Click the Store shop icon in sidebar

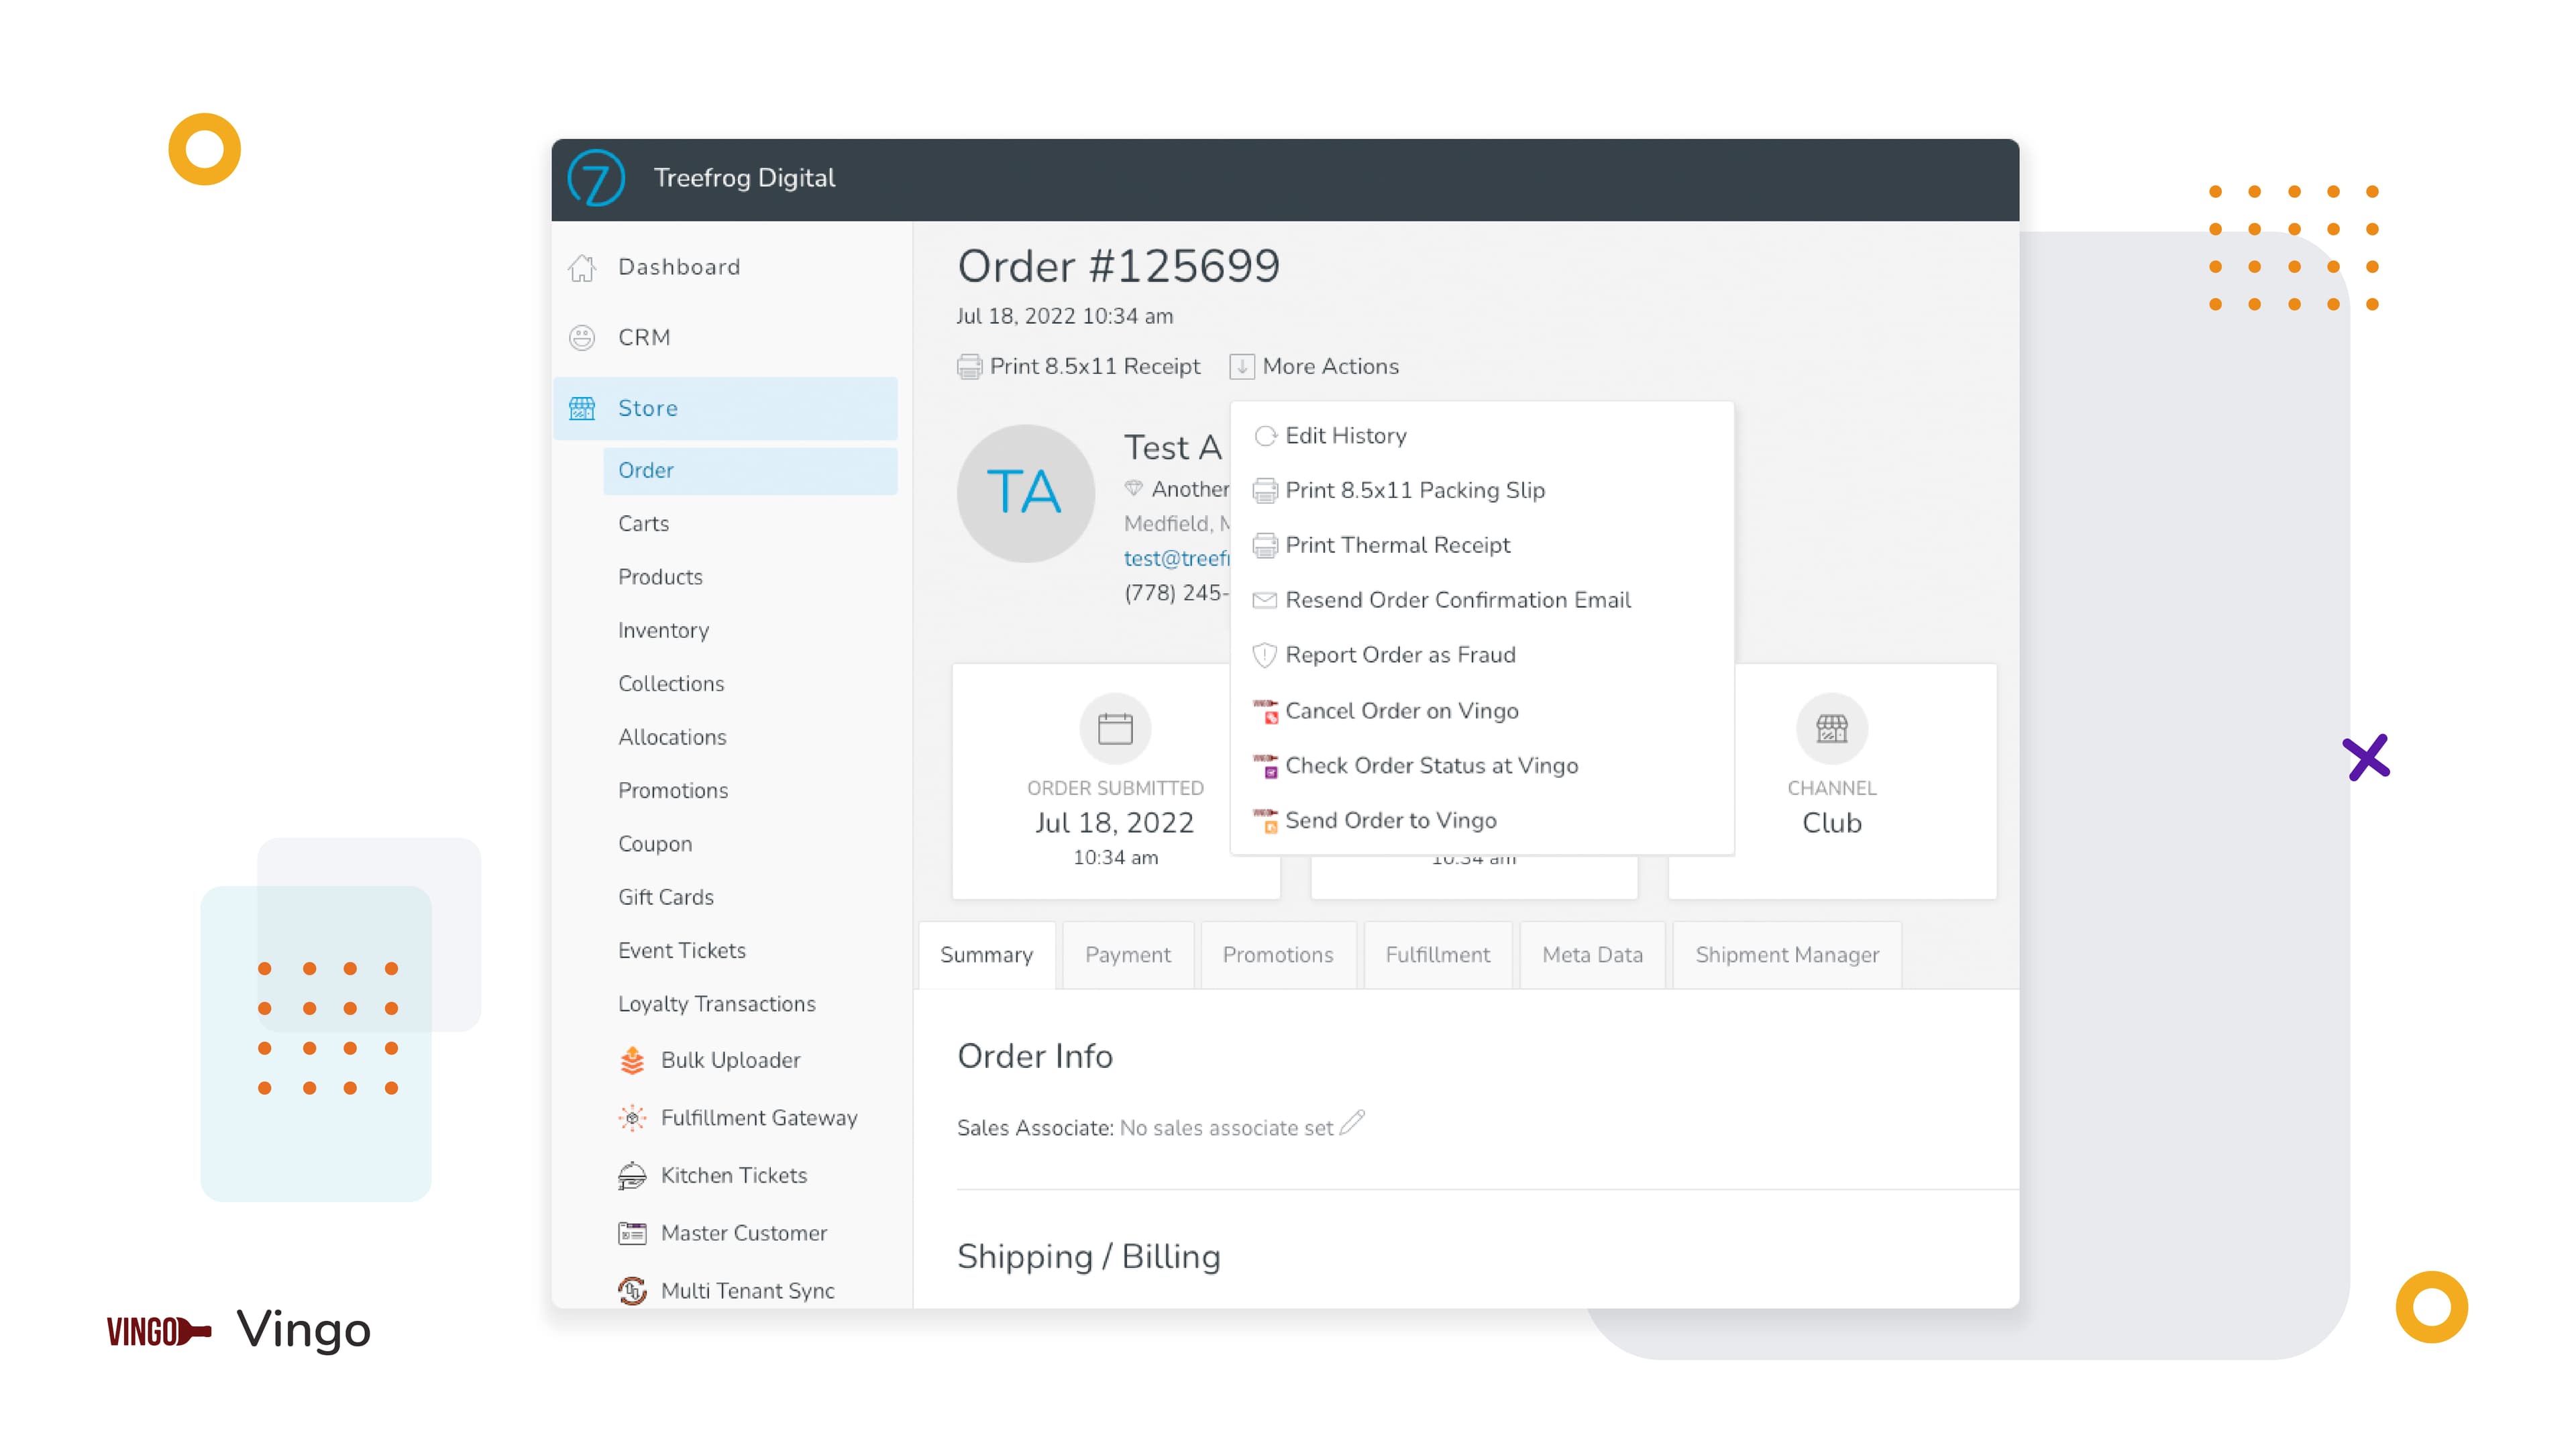tap(582, 408)
